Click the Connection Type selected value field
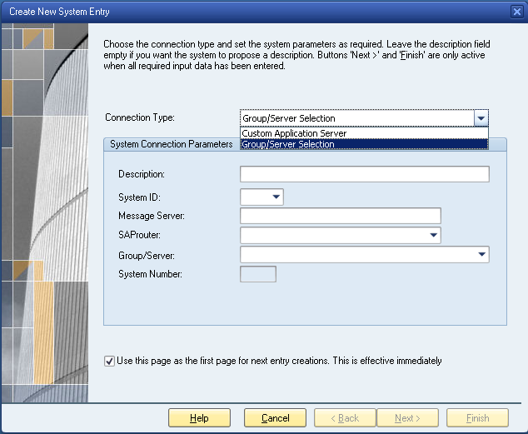528x434 pixels. (357, 118)
